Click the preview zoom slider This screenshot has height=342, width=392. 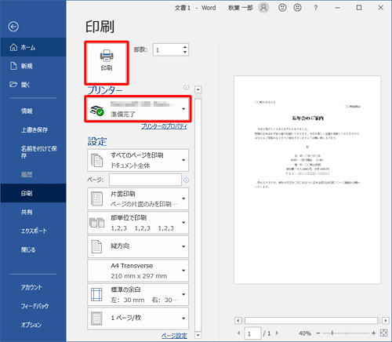point(346,333)
